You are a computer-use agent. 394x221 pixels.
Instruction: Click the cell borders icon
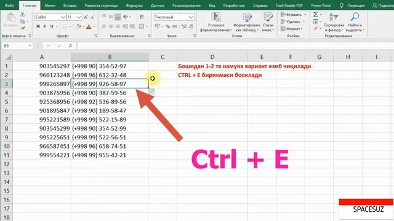pos(65,26)
